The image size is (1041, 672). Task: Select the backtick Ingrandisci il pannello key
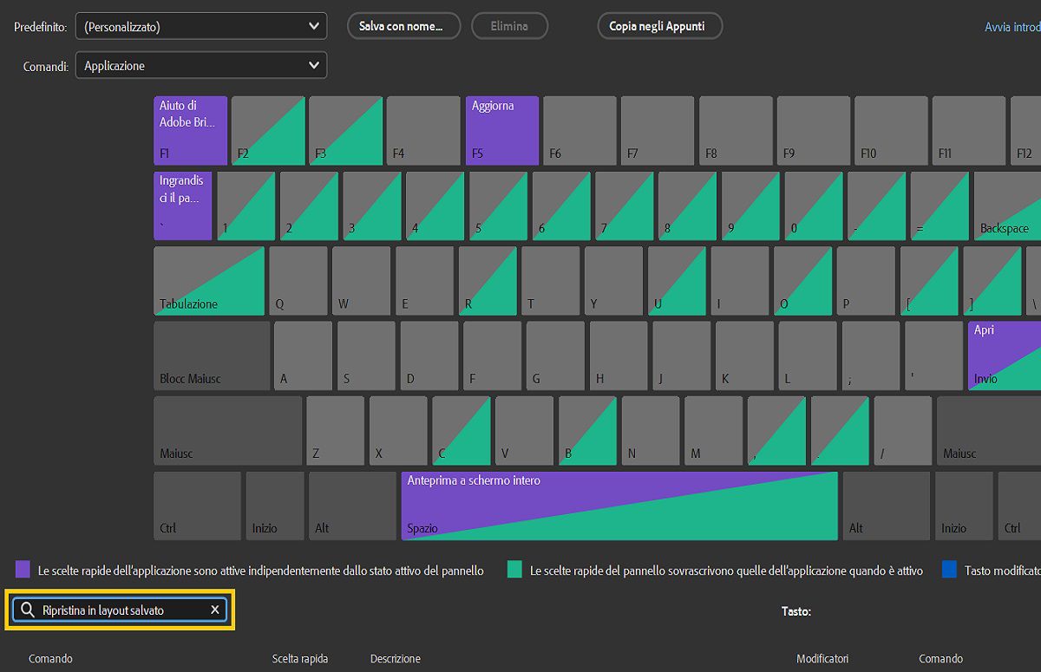coord(183,206)
